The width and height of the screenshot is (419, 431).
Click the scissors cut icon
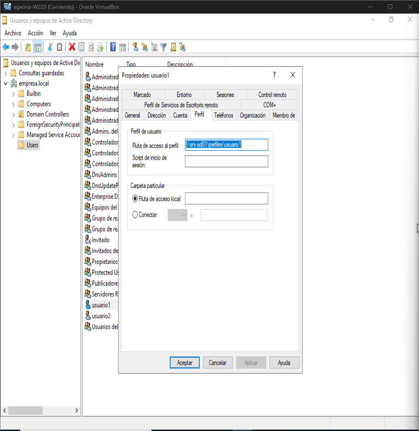[x=50, y=47]
